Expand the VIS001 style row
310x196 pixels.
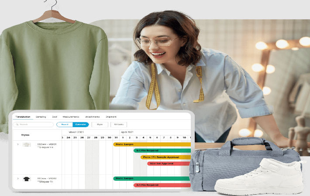tap(18, 144)
